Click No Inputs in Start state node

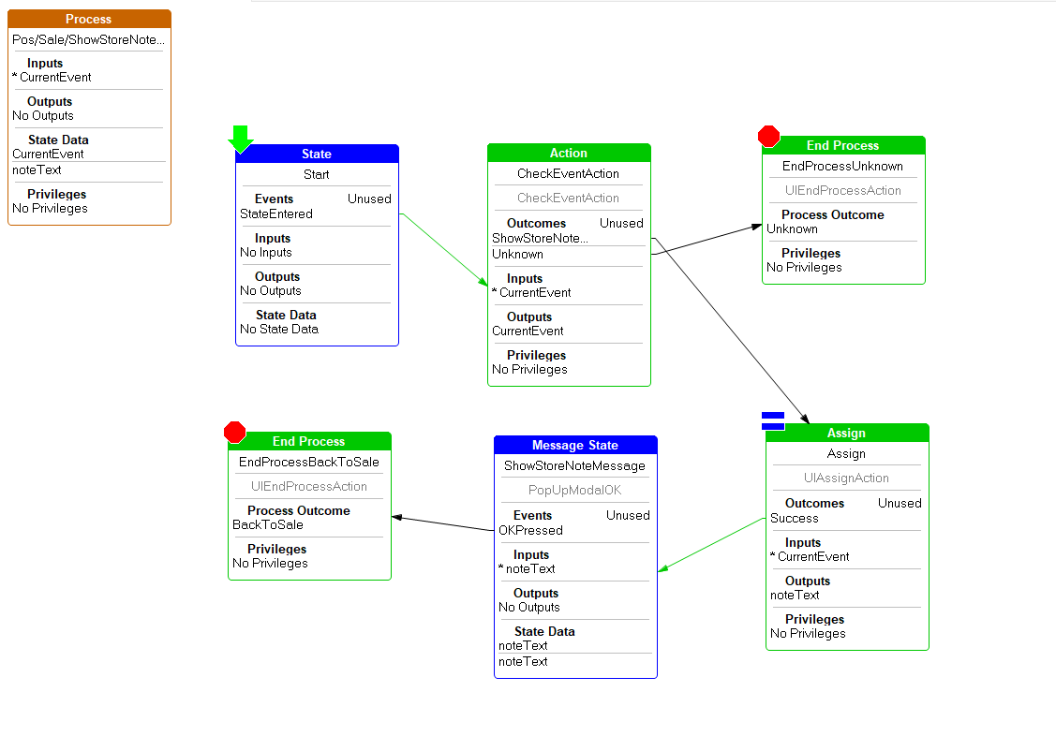pos(266,252)
